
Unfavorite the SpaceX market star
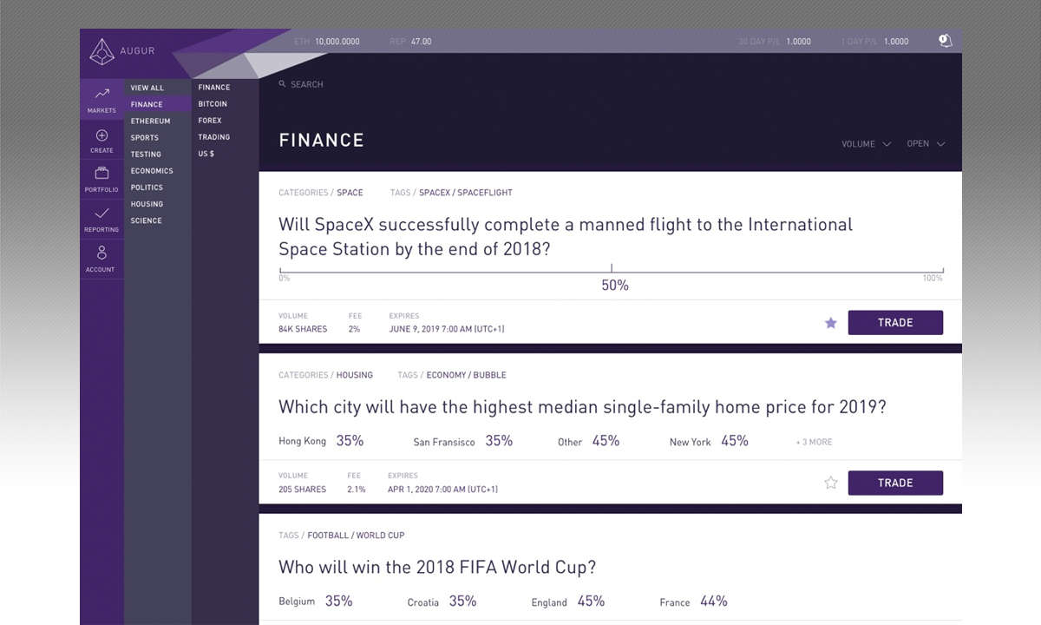[x=831, y=323]
